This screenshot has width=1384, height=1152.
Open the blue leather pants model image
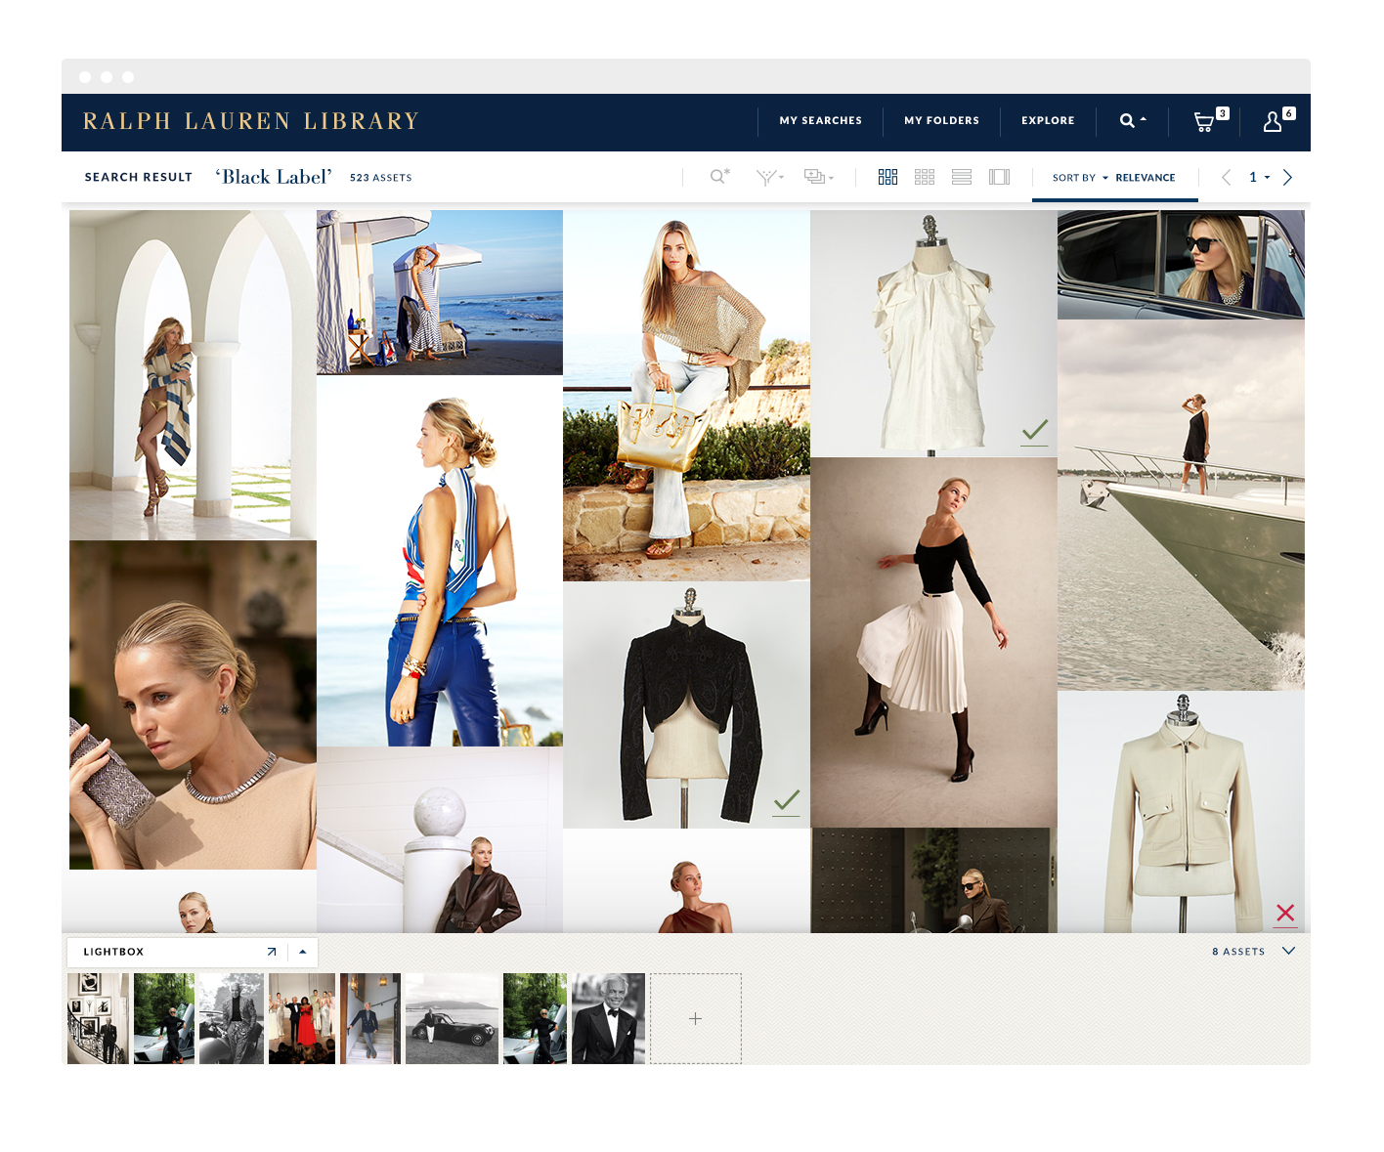440,561
